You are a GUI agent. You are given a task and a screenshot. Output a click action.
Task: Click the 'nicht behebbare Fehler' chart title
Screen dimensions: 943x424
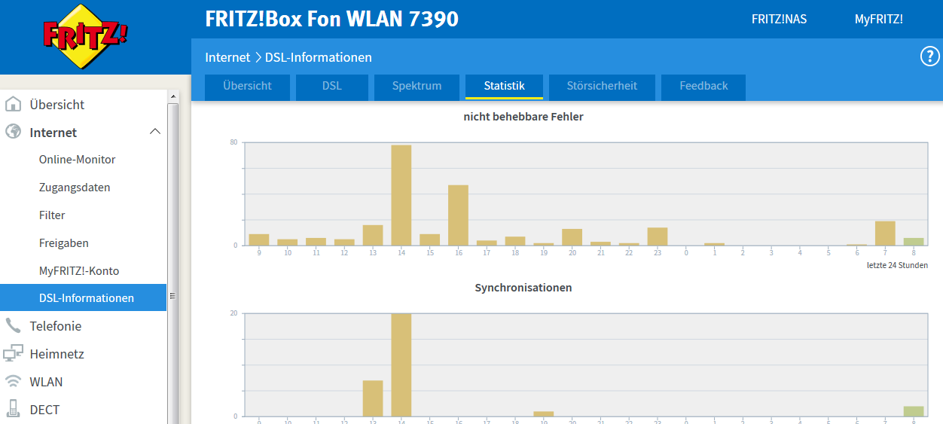[523, 117]
